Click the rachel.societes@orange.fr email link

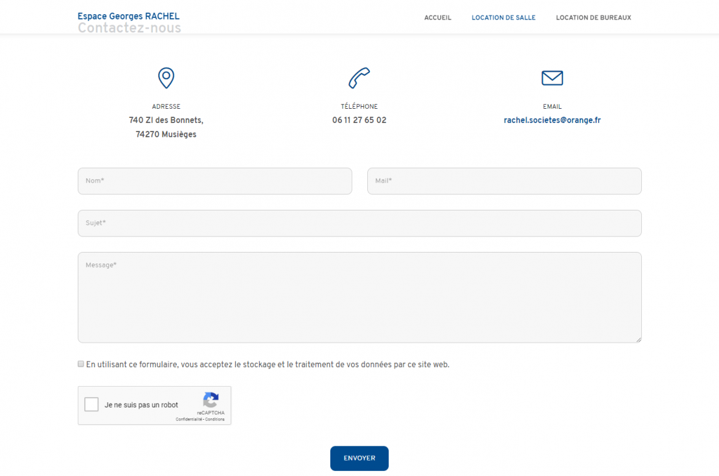click(x=552, y=120)
